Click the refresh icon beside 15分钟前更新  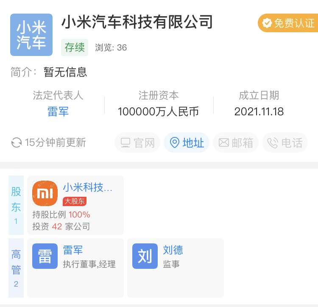coord(17,142)
